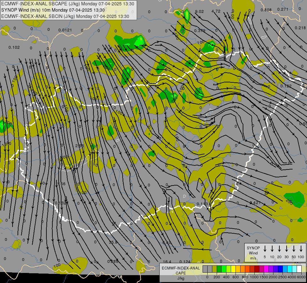Click the wind legend arrow above 5
307x283 pixels.
click(x=265, y=249)
